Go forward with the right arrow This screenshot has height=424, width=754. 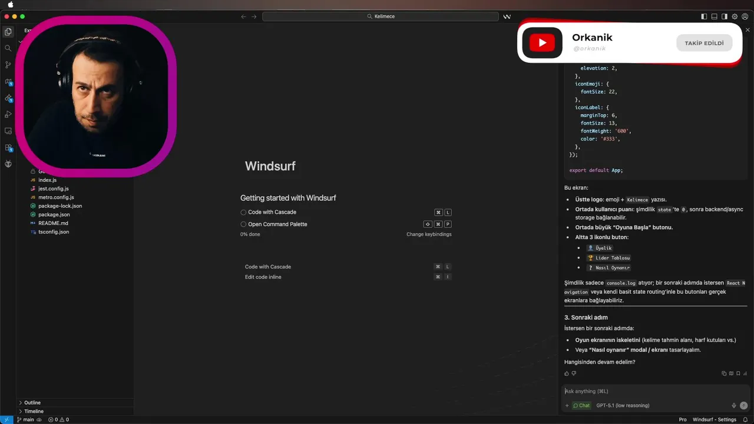pos(254,16)
